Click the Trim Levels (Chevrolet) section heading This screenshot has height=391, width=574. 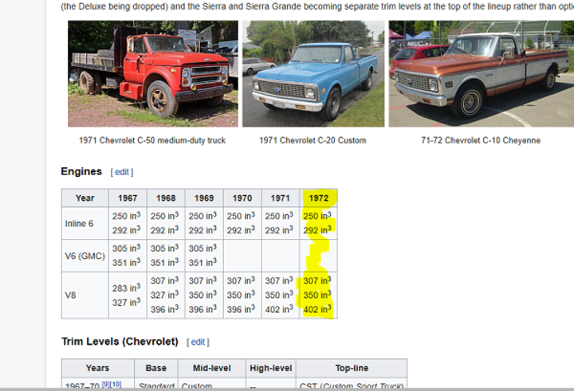tap(120, 342)
